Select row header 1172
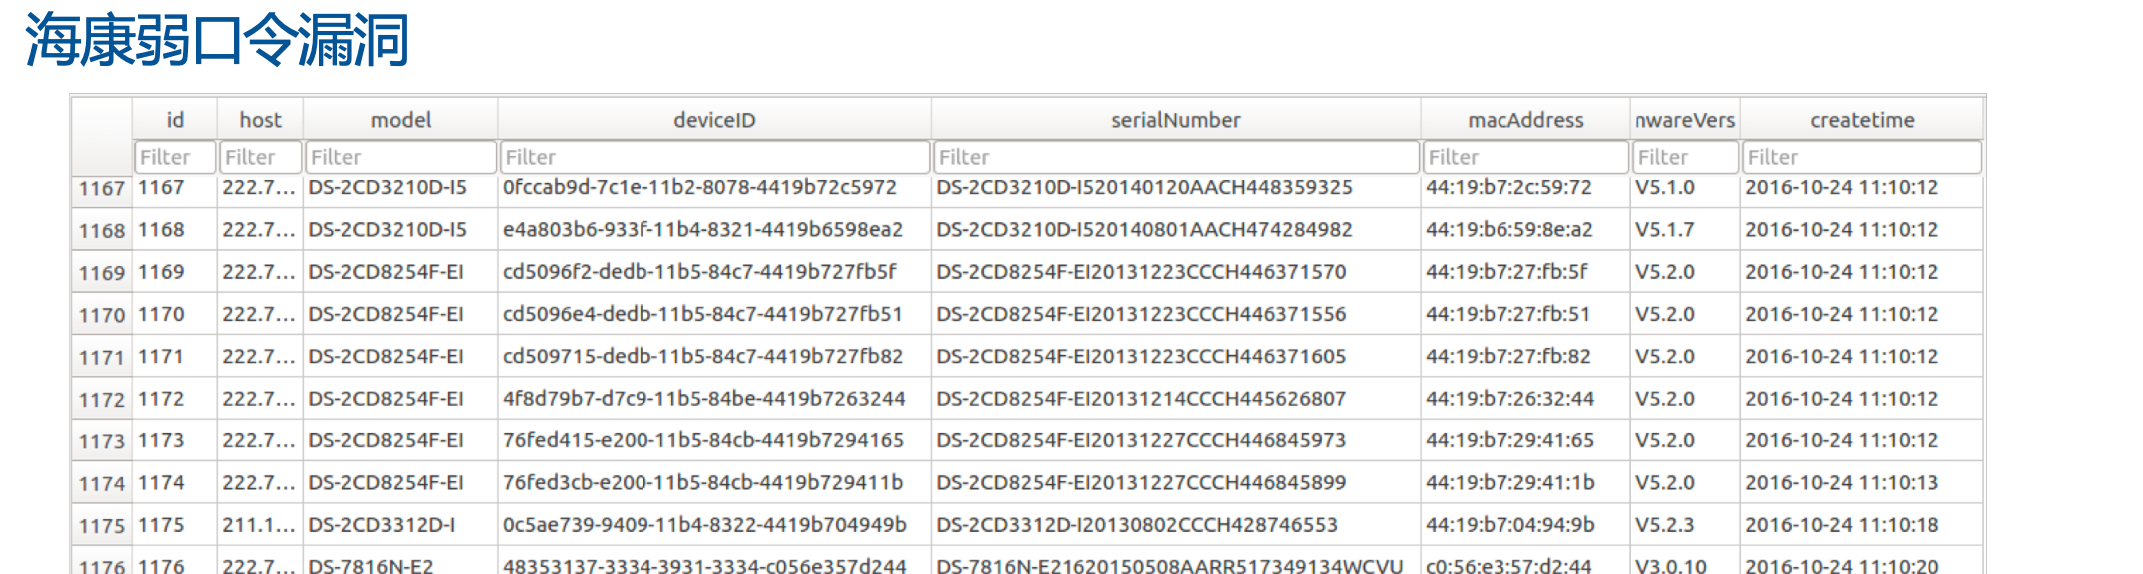This screenshot has width=2143, height=574. 102,399
